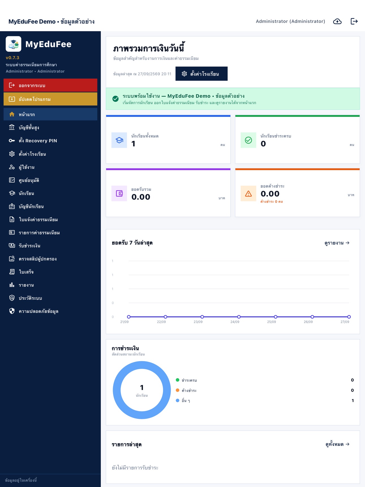Click the blue อื่น ๆ legend dot
This screenshot has width=365, height=487.
pos(177,400)
